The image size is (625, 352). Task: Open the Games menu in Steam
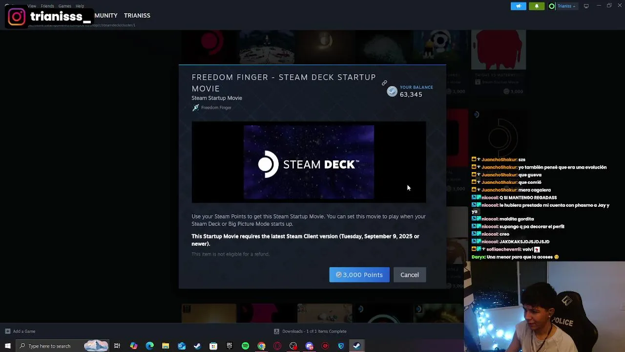[64, 6]
